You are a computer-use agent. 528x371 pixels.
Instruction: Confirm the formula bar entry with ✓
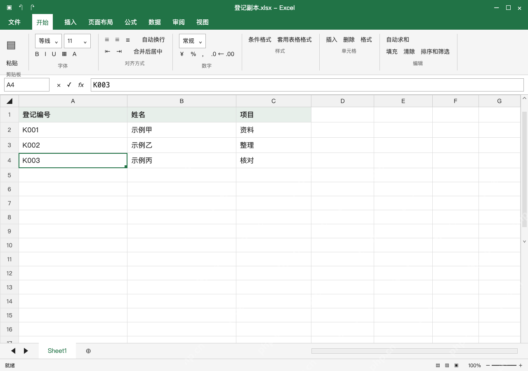69,85
